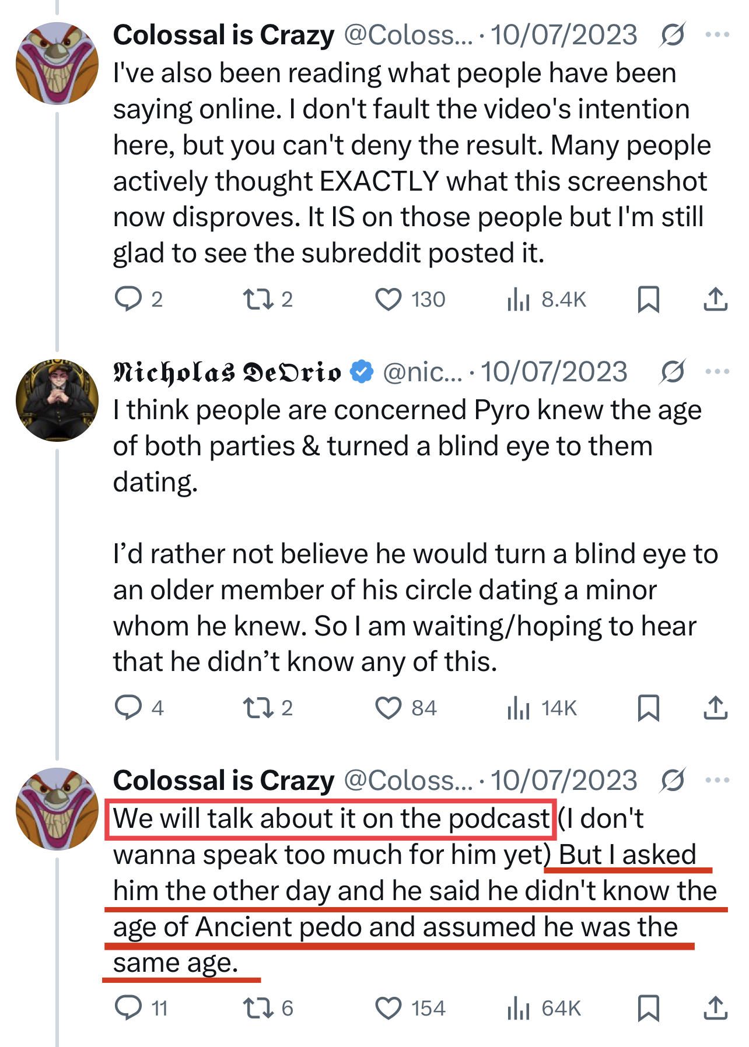The width and height of the screenshot is (749, 1047).
Task: Share the first Colossal is Crazy tweet
Action: point(715,299)
